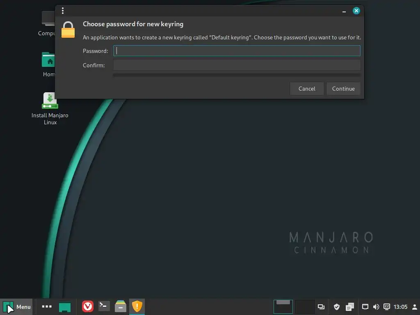The height and width of the screenshot is (315, 420).
Task: Cancel the new keyring dialog
Action: point(307,89)
